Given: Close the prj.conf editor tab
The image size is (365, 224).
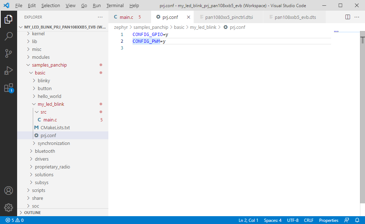Looking at the screenshot, I should 189,17.
